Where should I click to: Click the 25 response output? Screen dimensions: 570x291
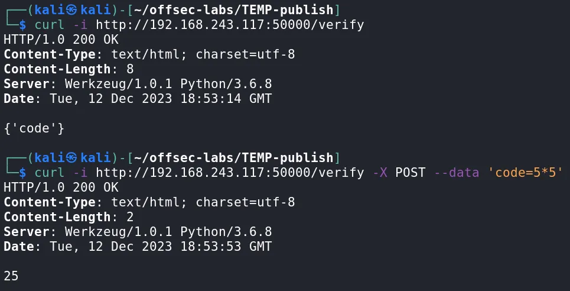point(11,276)
